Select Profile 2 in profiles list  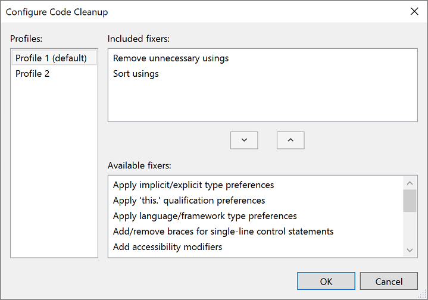(32, 74)
